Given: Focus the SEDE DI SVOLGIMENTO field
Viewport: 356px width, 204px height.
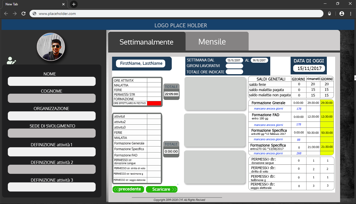Looking at the screenshot, I should [52, 133].
